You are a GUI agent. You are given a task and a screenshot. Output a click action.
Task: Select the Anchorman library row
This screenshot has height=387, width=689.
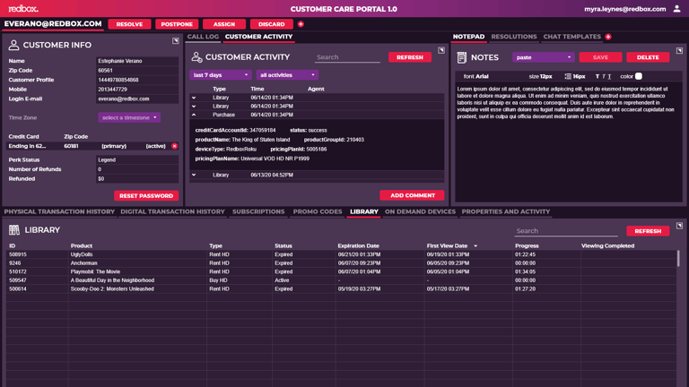pyautogui.click(x=342, y=263)
